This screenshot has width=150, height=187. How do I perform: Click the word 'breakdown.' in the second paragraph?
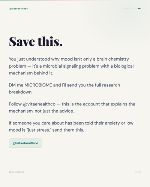(21, 92)
